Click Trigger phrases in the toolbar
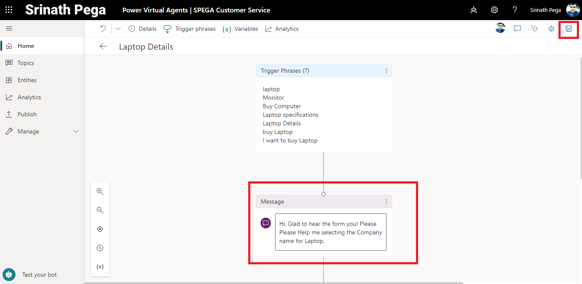This screenshot has width=582, height=284. [x=190, y=29]
